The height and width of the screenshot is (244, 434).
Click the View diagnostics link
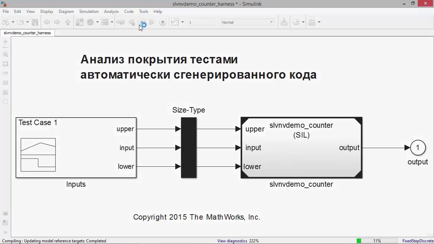pos(232,241)
